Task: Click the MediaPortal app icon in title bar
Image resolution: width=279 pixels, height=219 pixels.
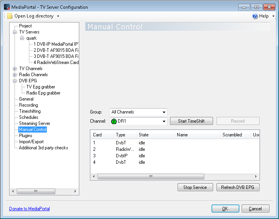Action: click(7, 7)
